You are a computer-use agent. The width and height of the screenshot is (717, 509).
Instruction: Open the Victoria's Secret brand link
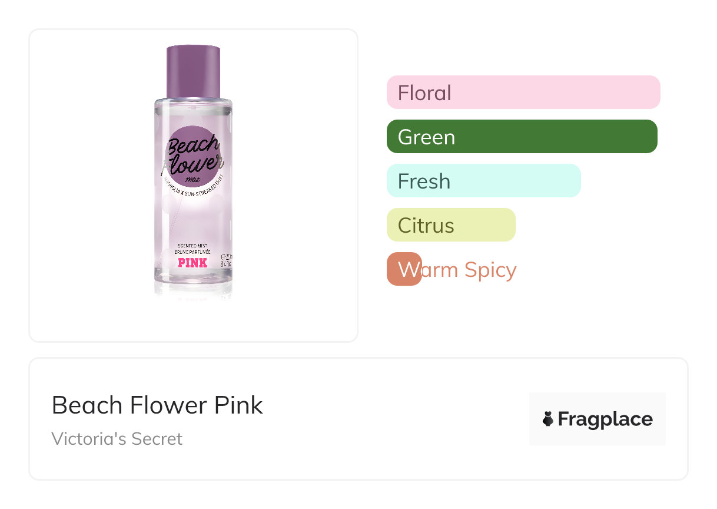pos(117,439)
